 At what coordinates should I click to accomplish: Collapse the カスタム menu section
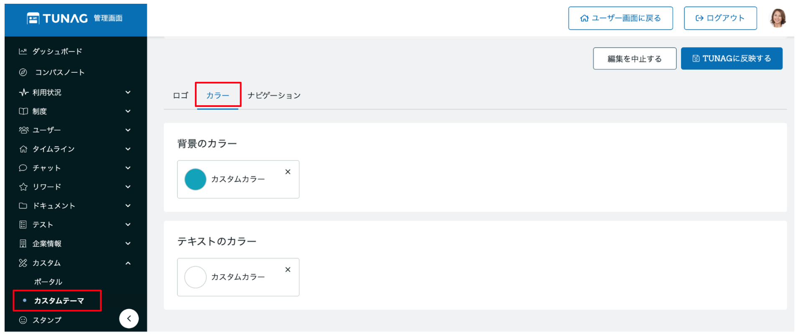pos(128,263)
